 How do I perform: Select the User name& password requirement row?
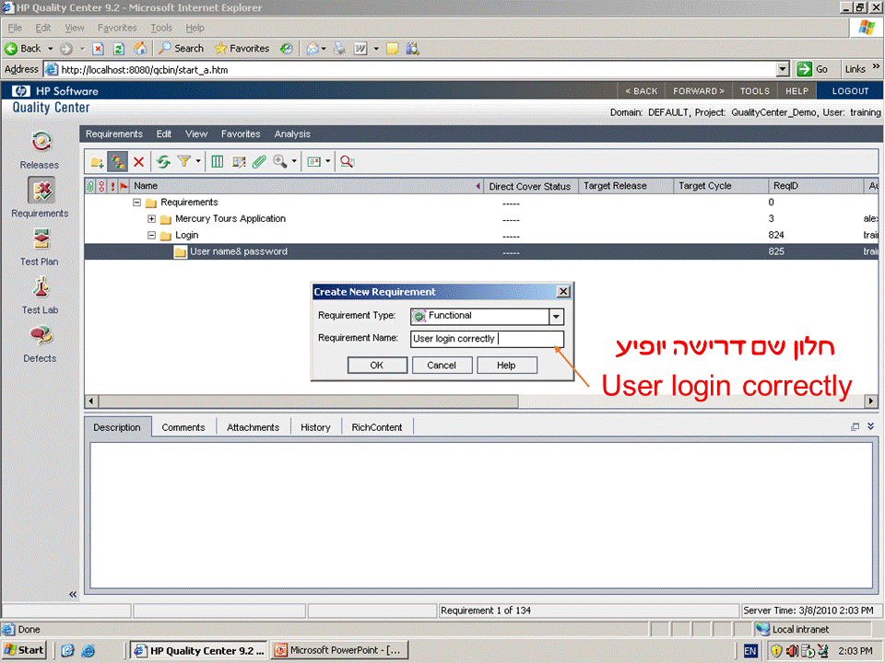(x=481, y=251)
